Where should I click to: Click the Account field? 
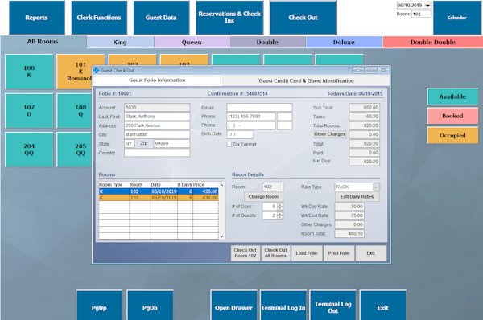click(x=157, y=108)
